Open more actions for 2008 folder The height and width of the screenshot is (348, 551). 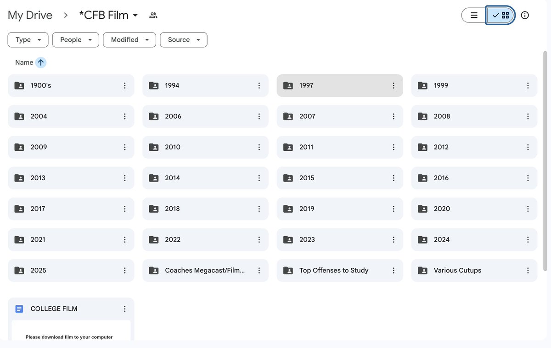click(x=528, y=116)
